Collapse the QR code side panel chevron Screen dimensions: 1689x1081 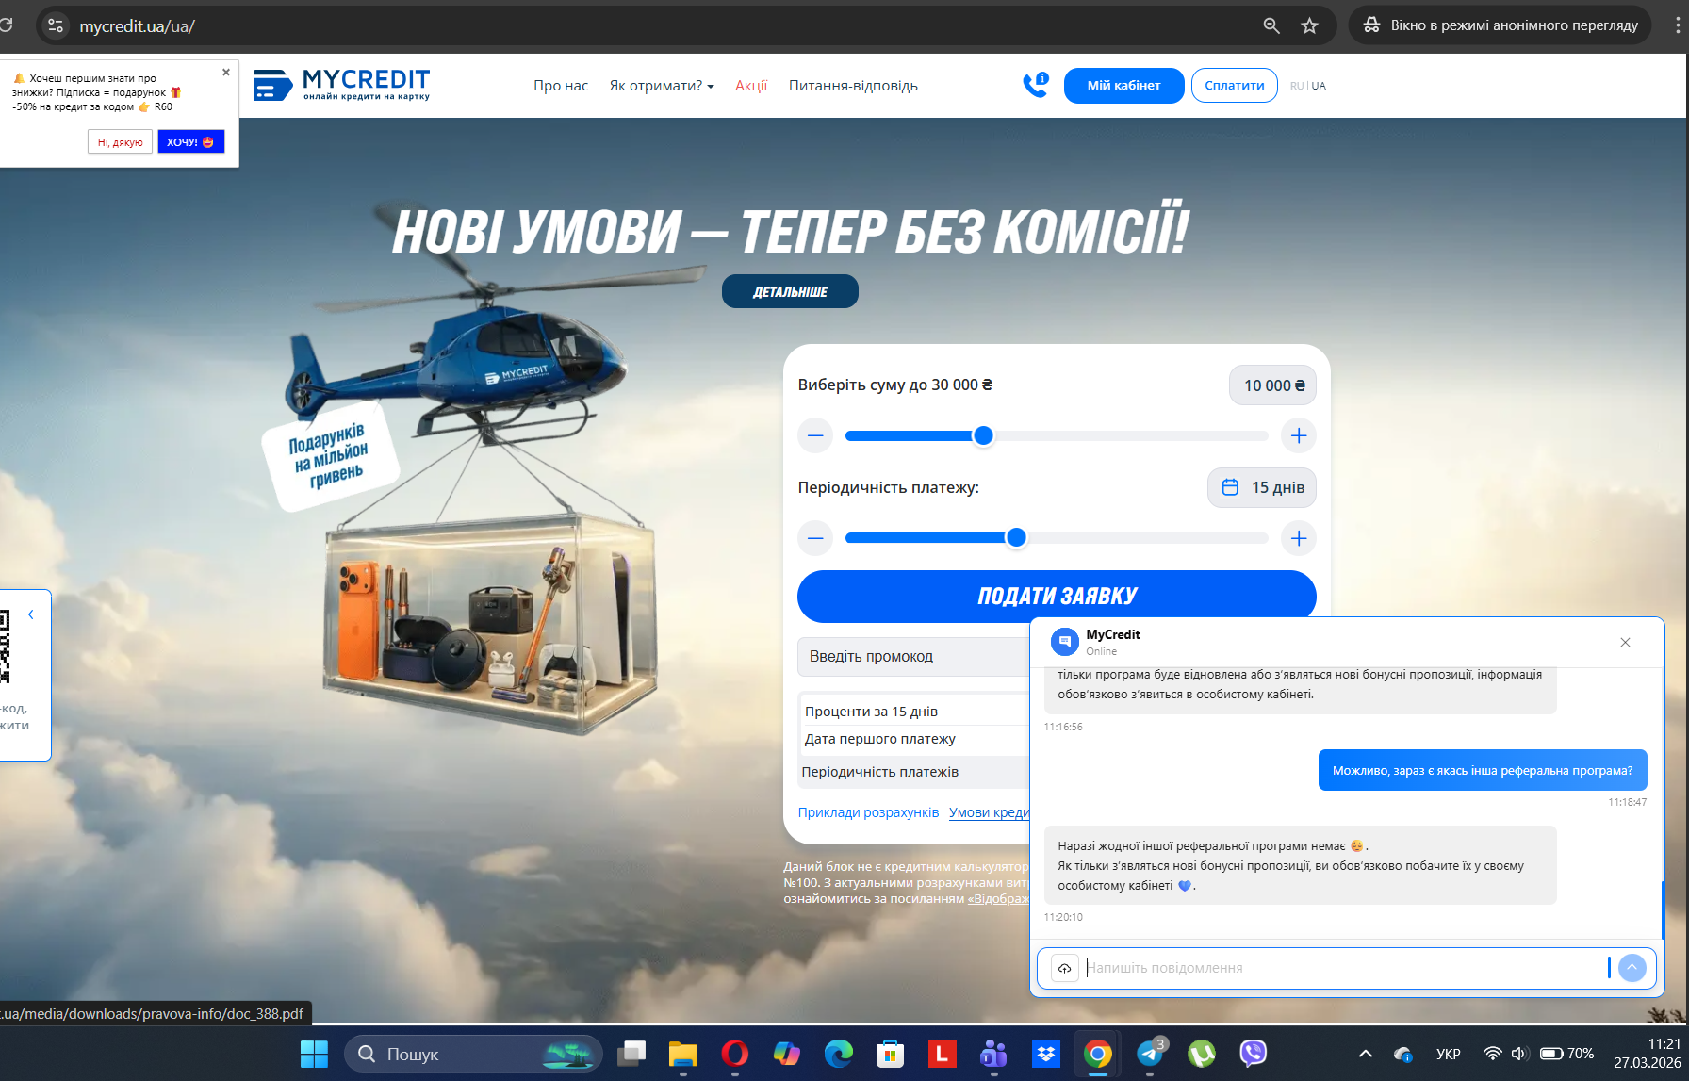(x=31, y=614)
